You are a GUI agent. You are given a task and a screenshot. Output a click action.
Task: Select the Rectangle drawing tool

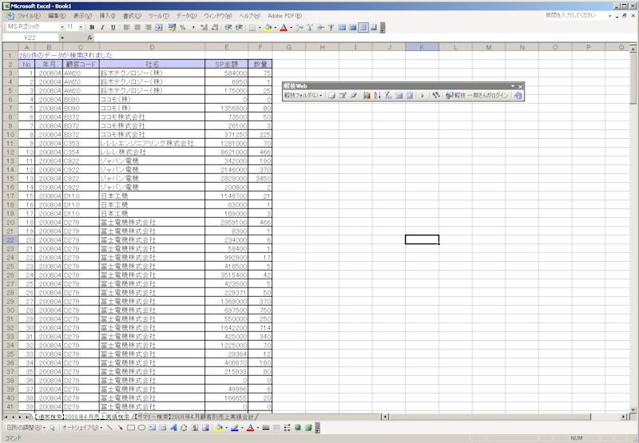click(x=131, y=428)
